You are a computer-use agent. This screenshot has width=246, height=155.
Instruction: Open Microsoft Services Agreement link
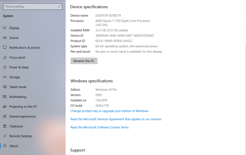point(116,119)
